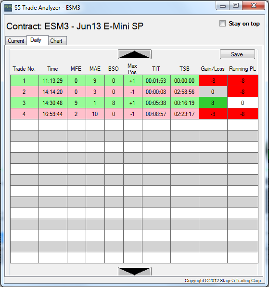Click the gray Gain/Loss cell showing 0

tap(213, 91)
